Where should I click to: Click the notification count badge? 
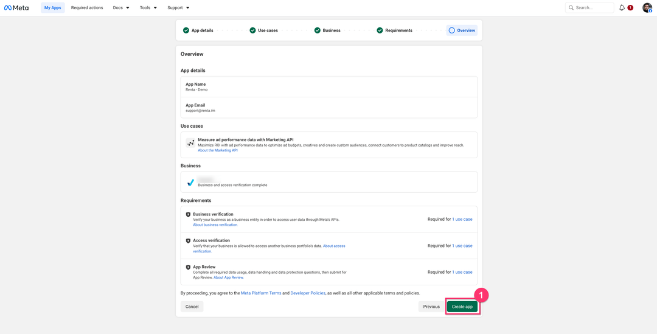tap(630, 7)
